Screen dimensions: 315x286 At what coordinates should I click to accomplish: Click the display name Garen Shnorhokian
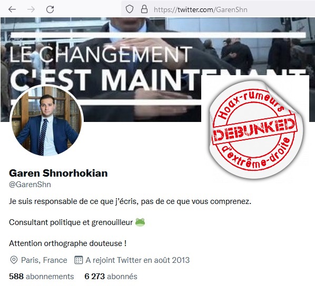click(58, 173)
